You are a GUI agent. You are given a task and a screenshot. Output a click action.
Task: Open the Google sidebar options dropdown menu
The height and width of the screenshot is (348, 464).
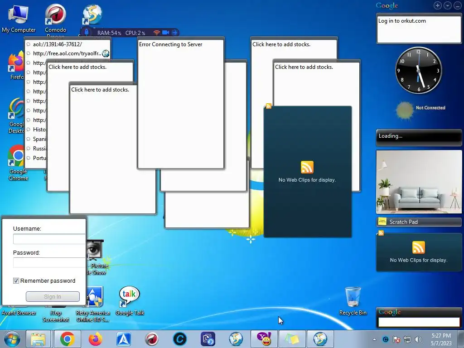[x=447, y=5]
